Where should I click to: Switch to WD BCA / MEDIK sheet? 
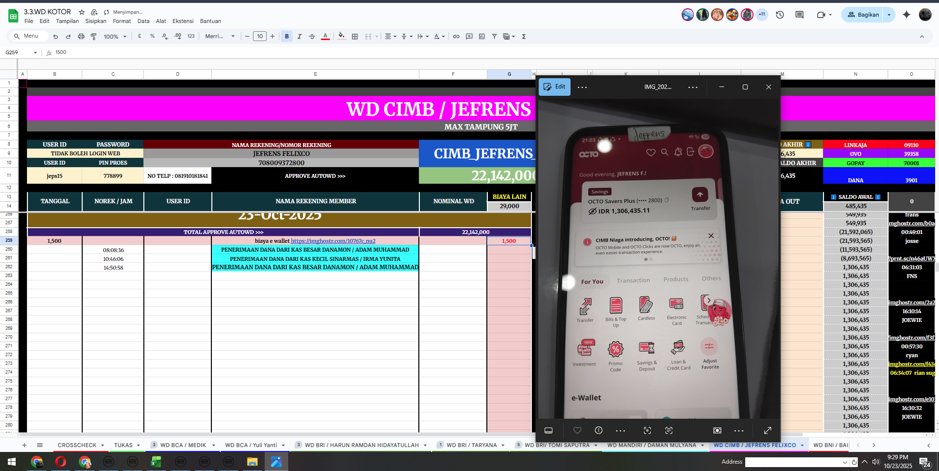[x=183, y=445]
